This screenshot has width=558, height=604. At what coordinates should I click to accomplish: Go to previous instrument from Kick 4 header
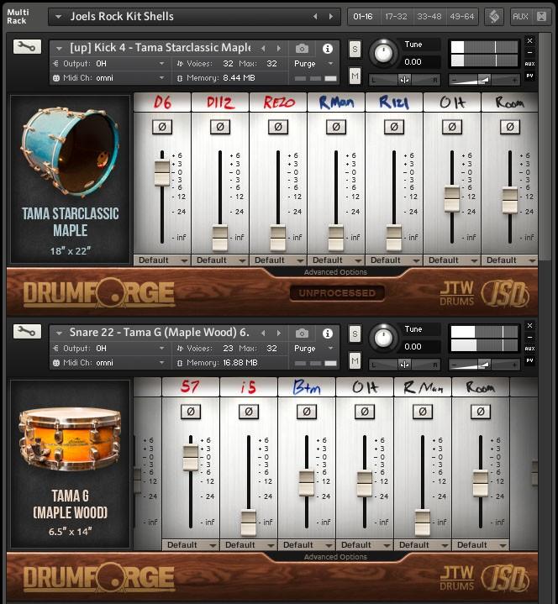(263, 49)
